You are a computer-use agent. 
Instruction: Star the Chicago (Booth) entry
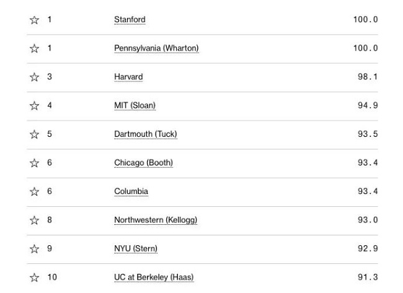click(35, 163)
